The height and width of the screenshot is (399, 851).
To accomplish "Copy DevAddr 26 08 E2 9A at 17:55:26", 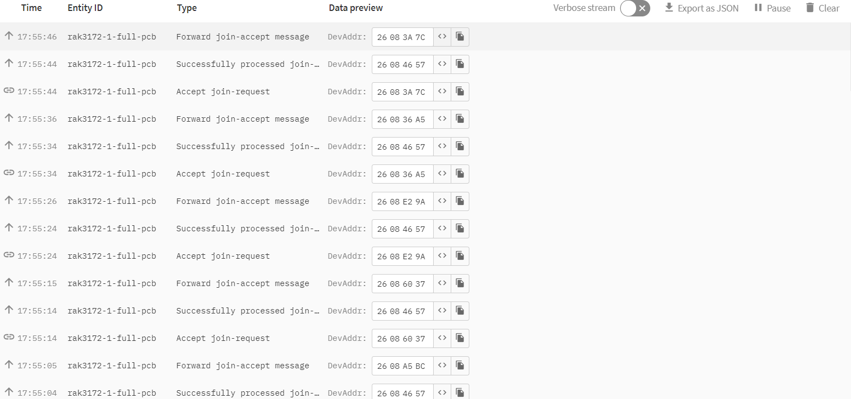I will (460, 201).
